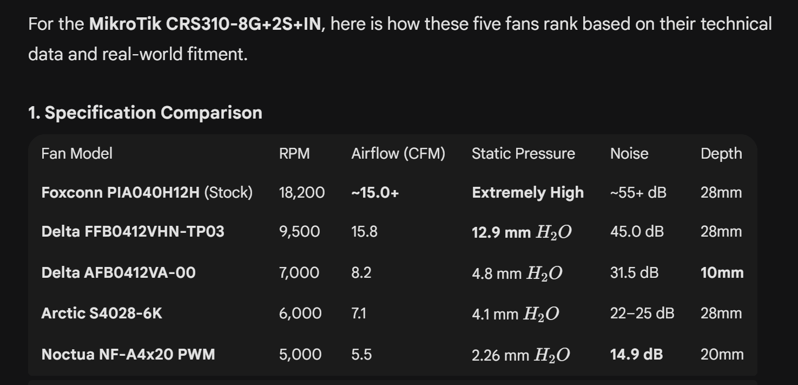Click the MikroTik CRS310-8G+2S+IN bold text
Screen dimensions: 798x385
point(206,24)
